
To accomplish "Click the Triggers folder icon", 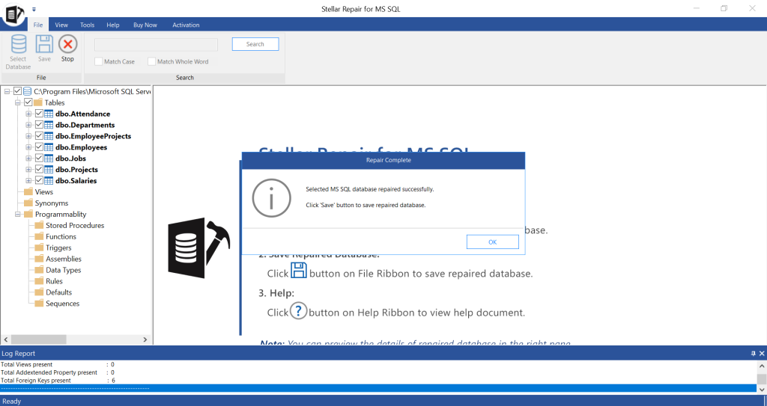I will 39,247.
